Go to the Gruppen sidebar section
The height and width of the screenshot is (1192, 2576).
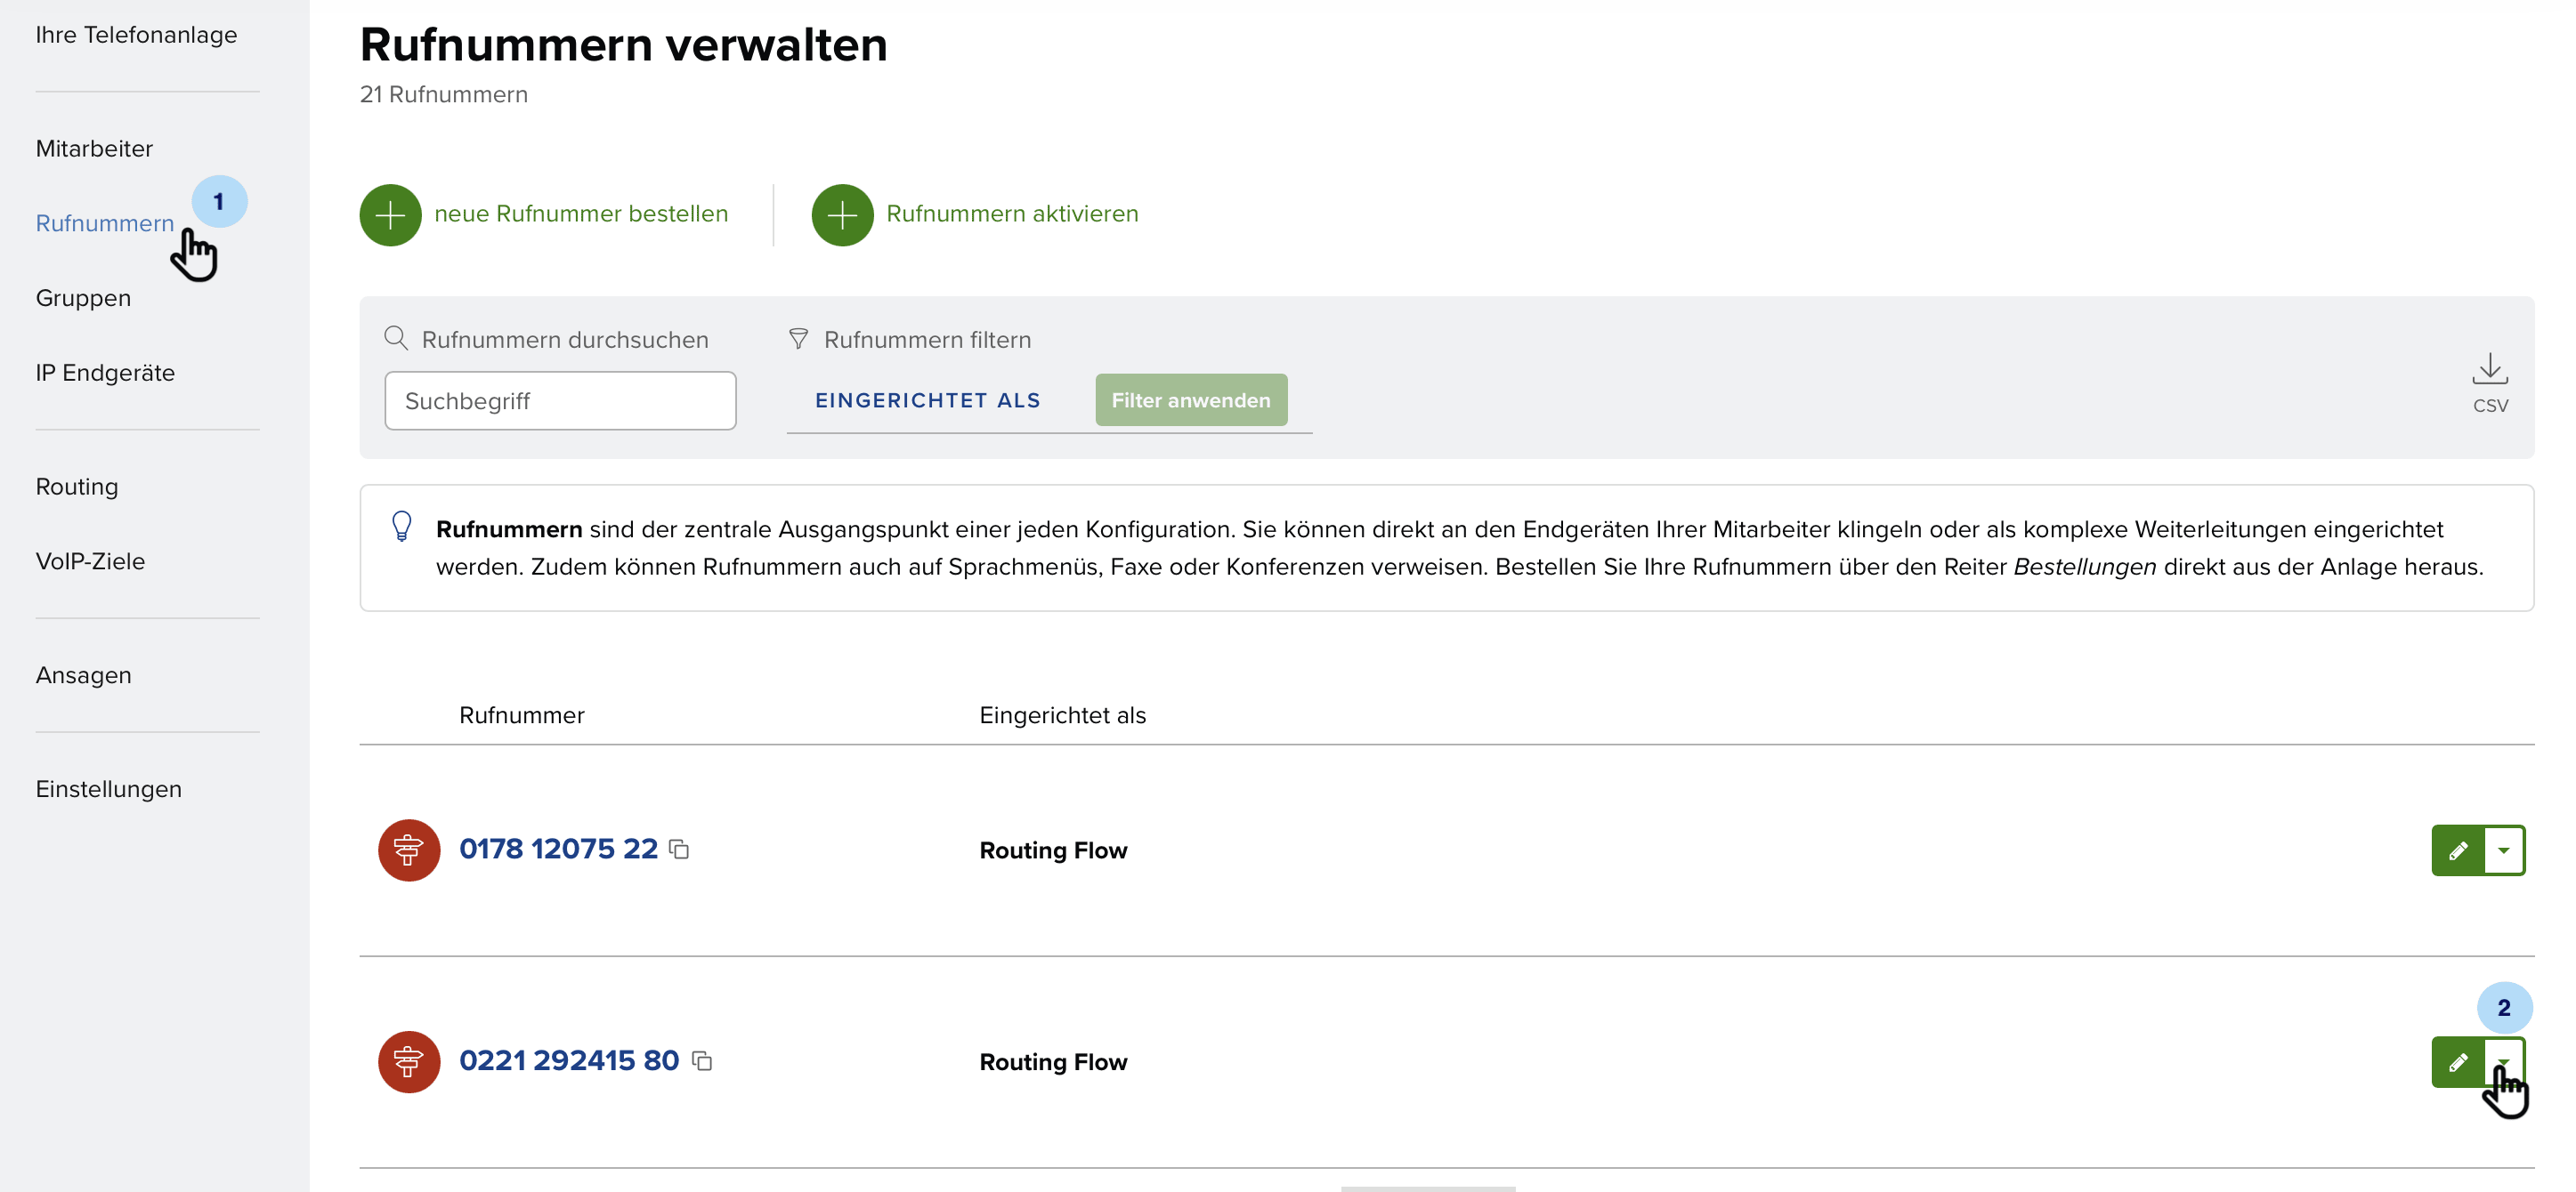coord(83,299)
